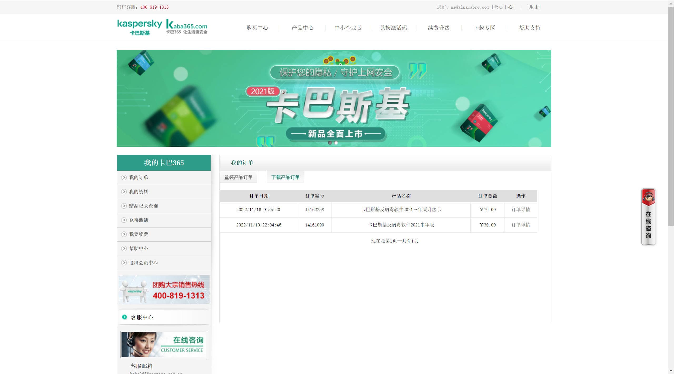
Task: Open floating 在线咨询 chat widget
Action: pyautogui.click(x=648, y=217)
